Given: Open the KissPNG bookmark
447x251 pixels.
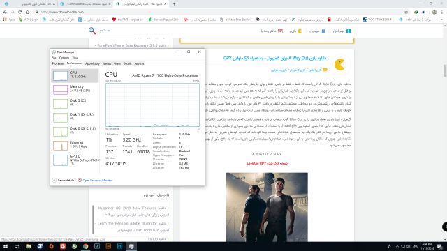Looking at the screenshot, I should coord(128,20).
